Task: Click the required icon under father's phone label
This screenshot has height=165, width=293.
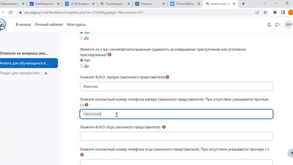Action: pos(82,155)
